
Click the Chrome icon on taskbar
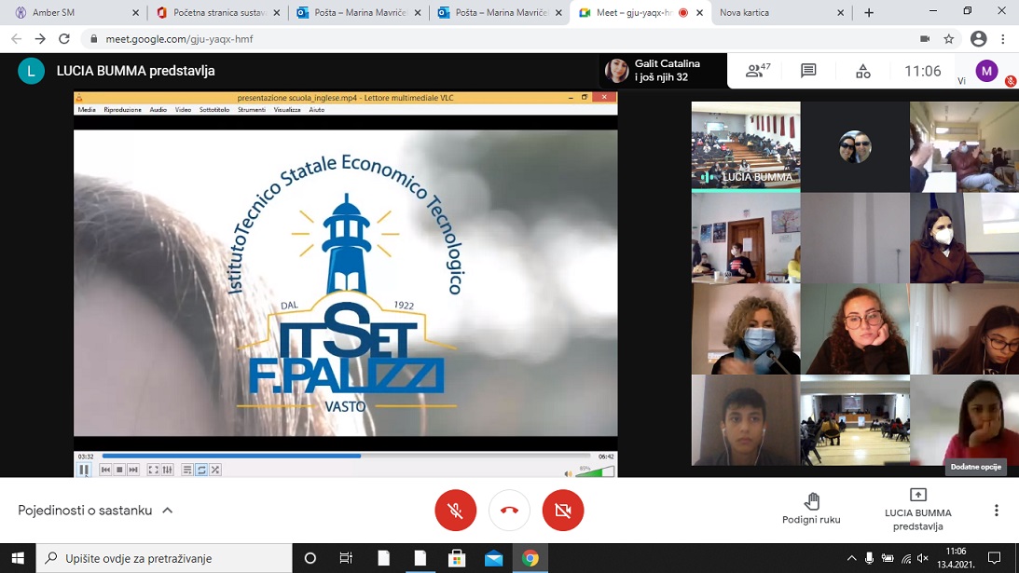pyautogui.click(x=530, y=558)
